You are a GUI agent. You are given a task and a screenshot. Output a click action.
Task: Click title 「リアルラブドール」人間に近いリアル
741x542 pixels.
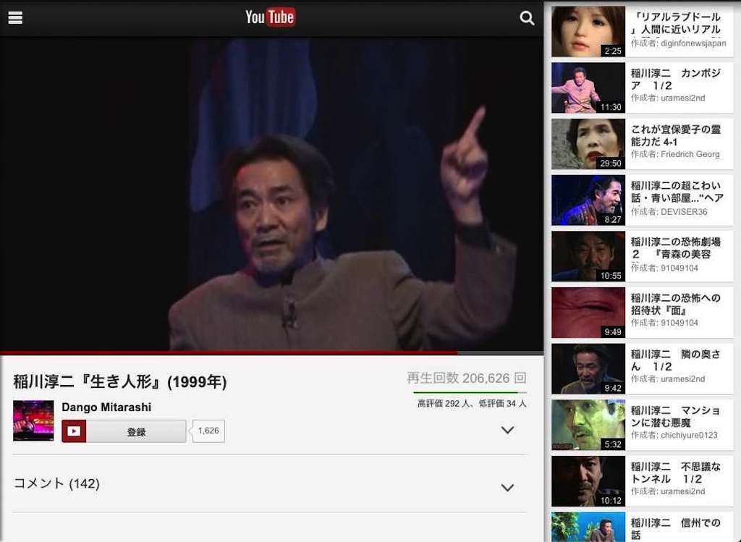676,23
